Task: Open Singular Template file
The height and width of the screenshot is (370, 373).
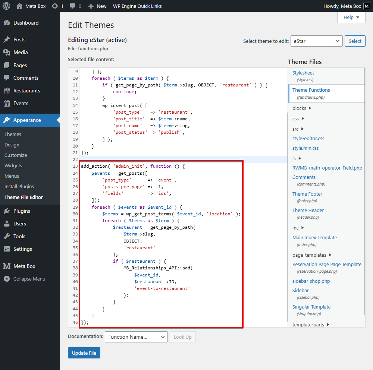Action: click(x=311, y=307)
